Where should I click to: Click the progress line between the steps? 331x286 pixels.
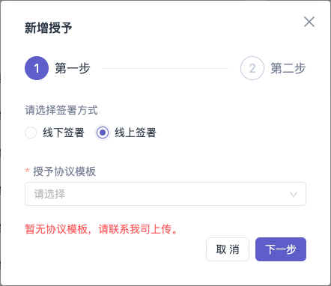[x=165, y=68]
